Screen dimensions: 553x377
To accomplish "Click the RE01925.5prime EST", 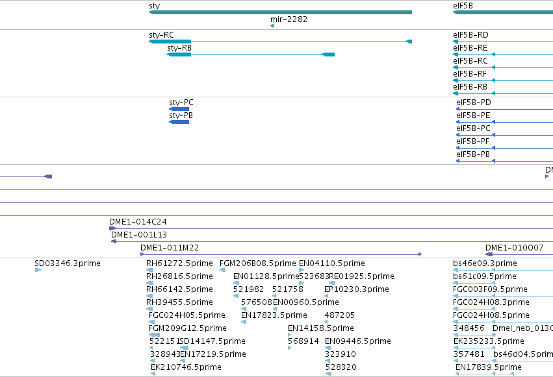I will 332,283.
